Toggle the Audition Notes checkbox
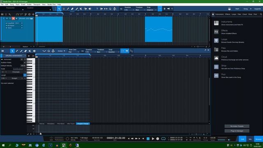The height and width of the screenshot is (148, 263). click(x=25, y=62)
